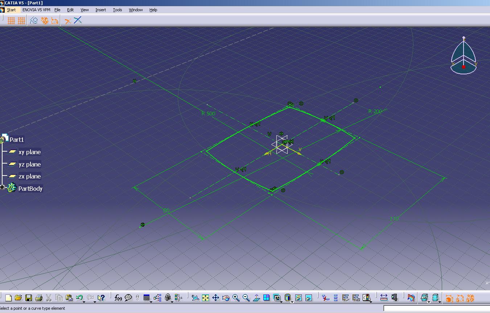The image size is (490, 313).
Task: Toggle Construction/Standard Element mode
Action: tap(34, 21)
